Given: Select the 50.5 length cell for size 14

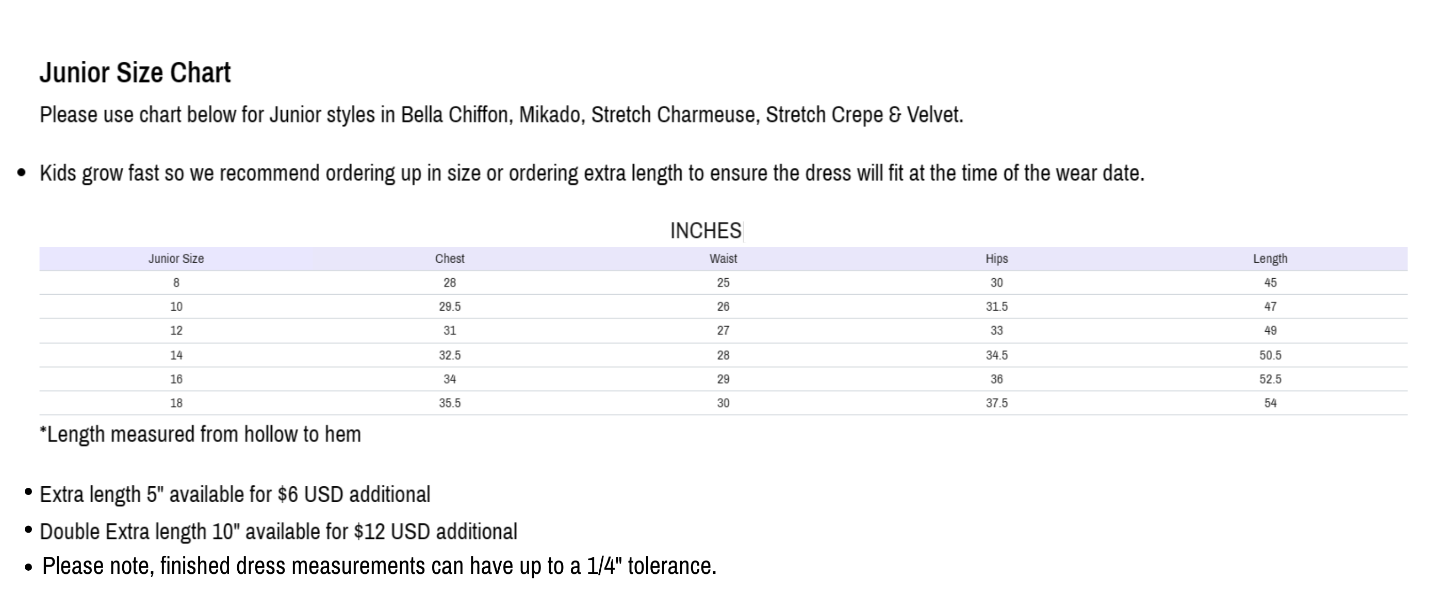Looking at the screenshot, I should coord(1270,355).
